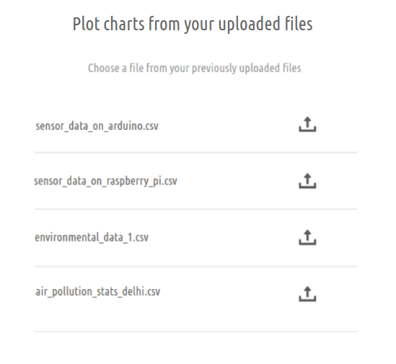Click upload icon for sensor_data_on_raspberry_pi.csv
This screenshot has height=364, width=396.
click(307, 181)
